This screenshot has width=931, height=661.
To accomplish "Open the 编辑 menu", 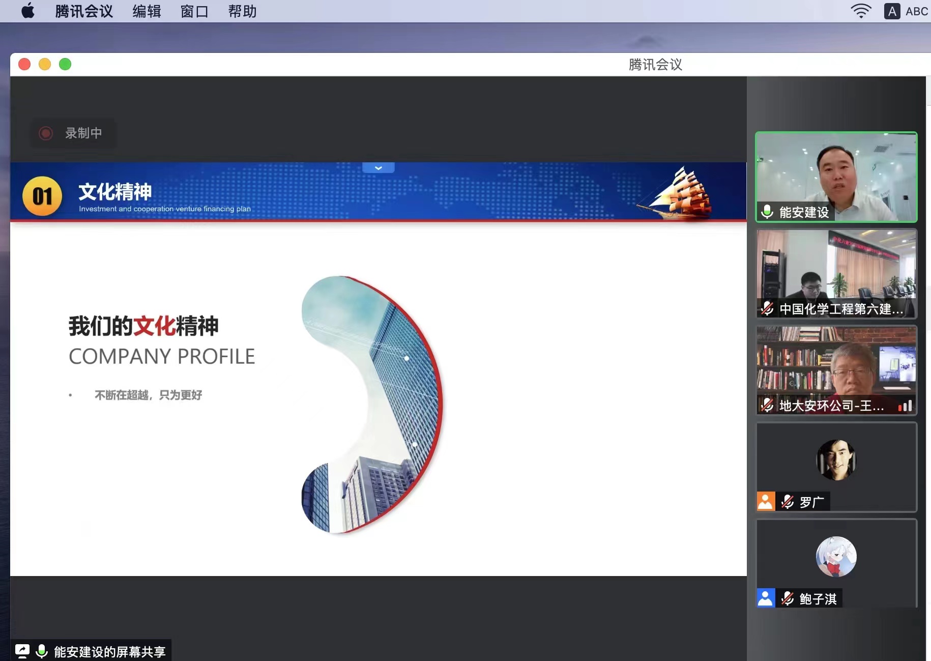I will (x=147, y=11).
